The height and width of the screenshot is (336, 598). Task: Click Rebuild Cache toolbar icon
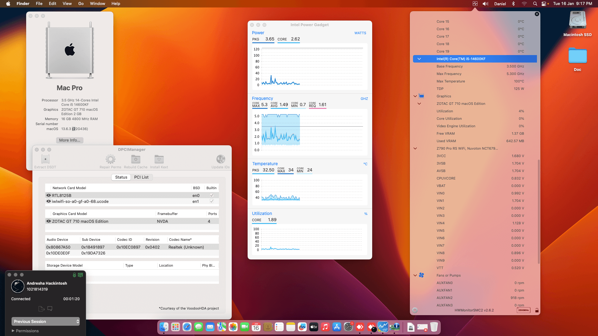(x=135, y=159)
